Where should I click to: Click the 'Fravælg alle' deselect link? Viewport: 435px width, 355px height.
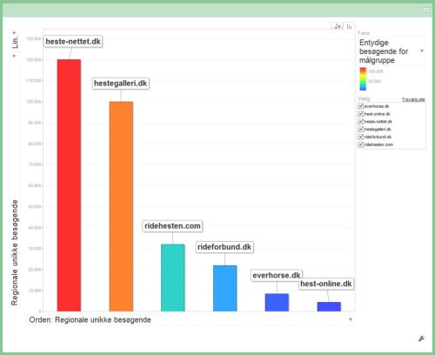413,99
